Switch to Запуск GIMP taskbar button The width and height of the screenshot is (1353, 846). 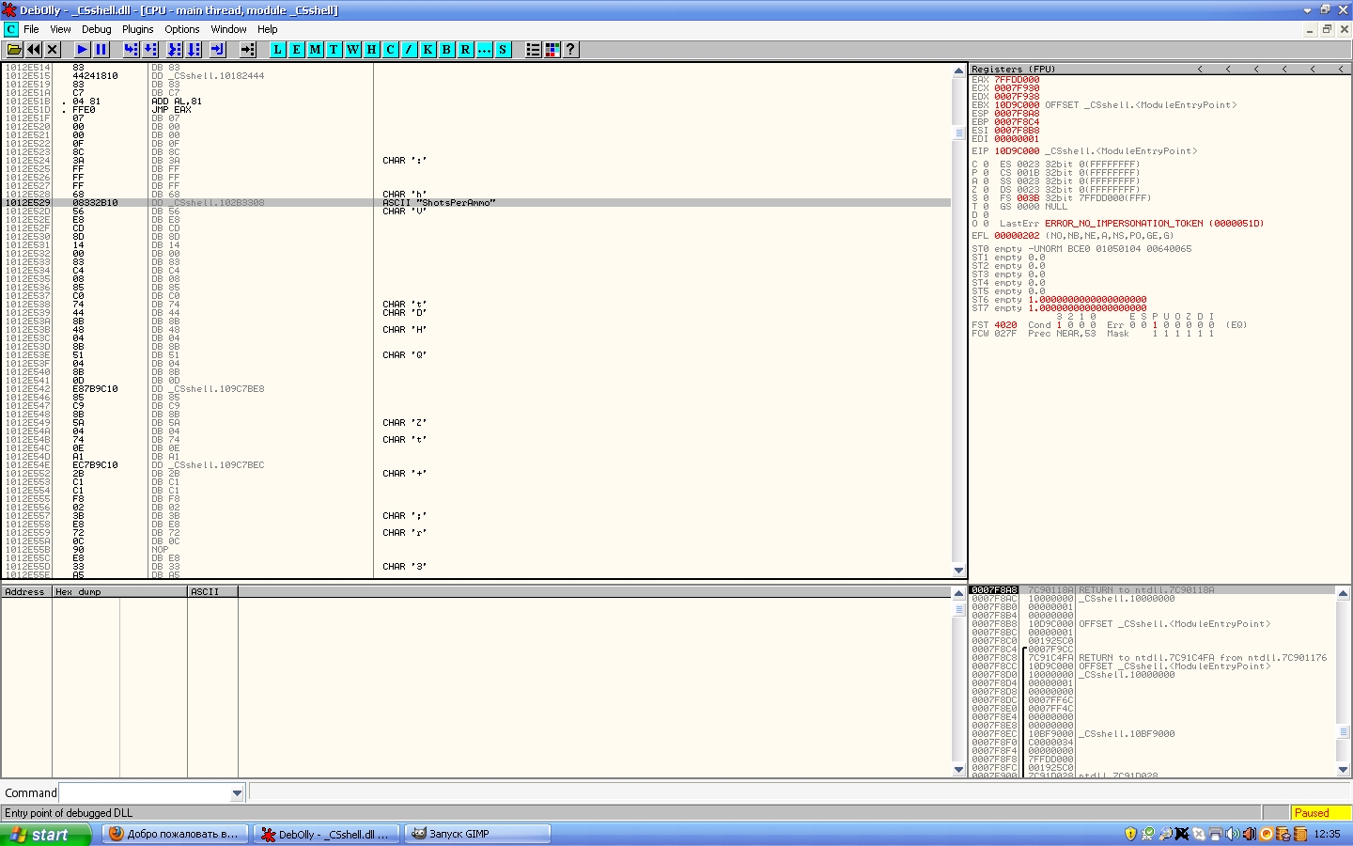pos(478,835)
